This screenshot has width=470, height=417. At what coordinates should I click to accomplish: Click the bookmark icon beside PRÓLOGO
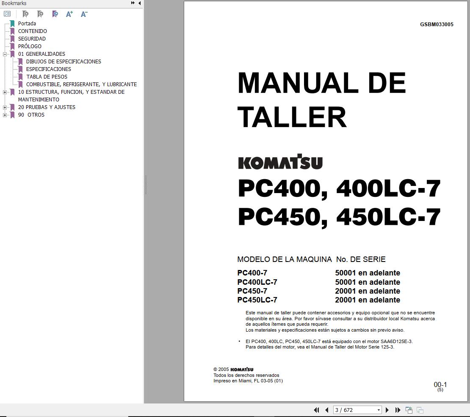(12, 46)
